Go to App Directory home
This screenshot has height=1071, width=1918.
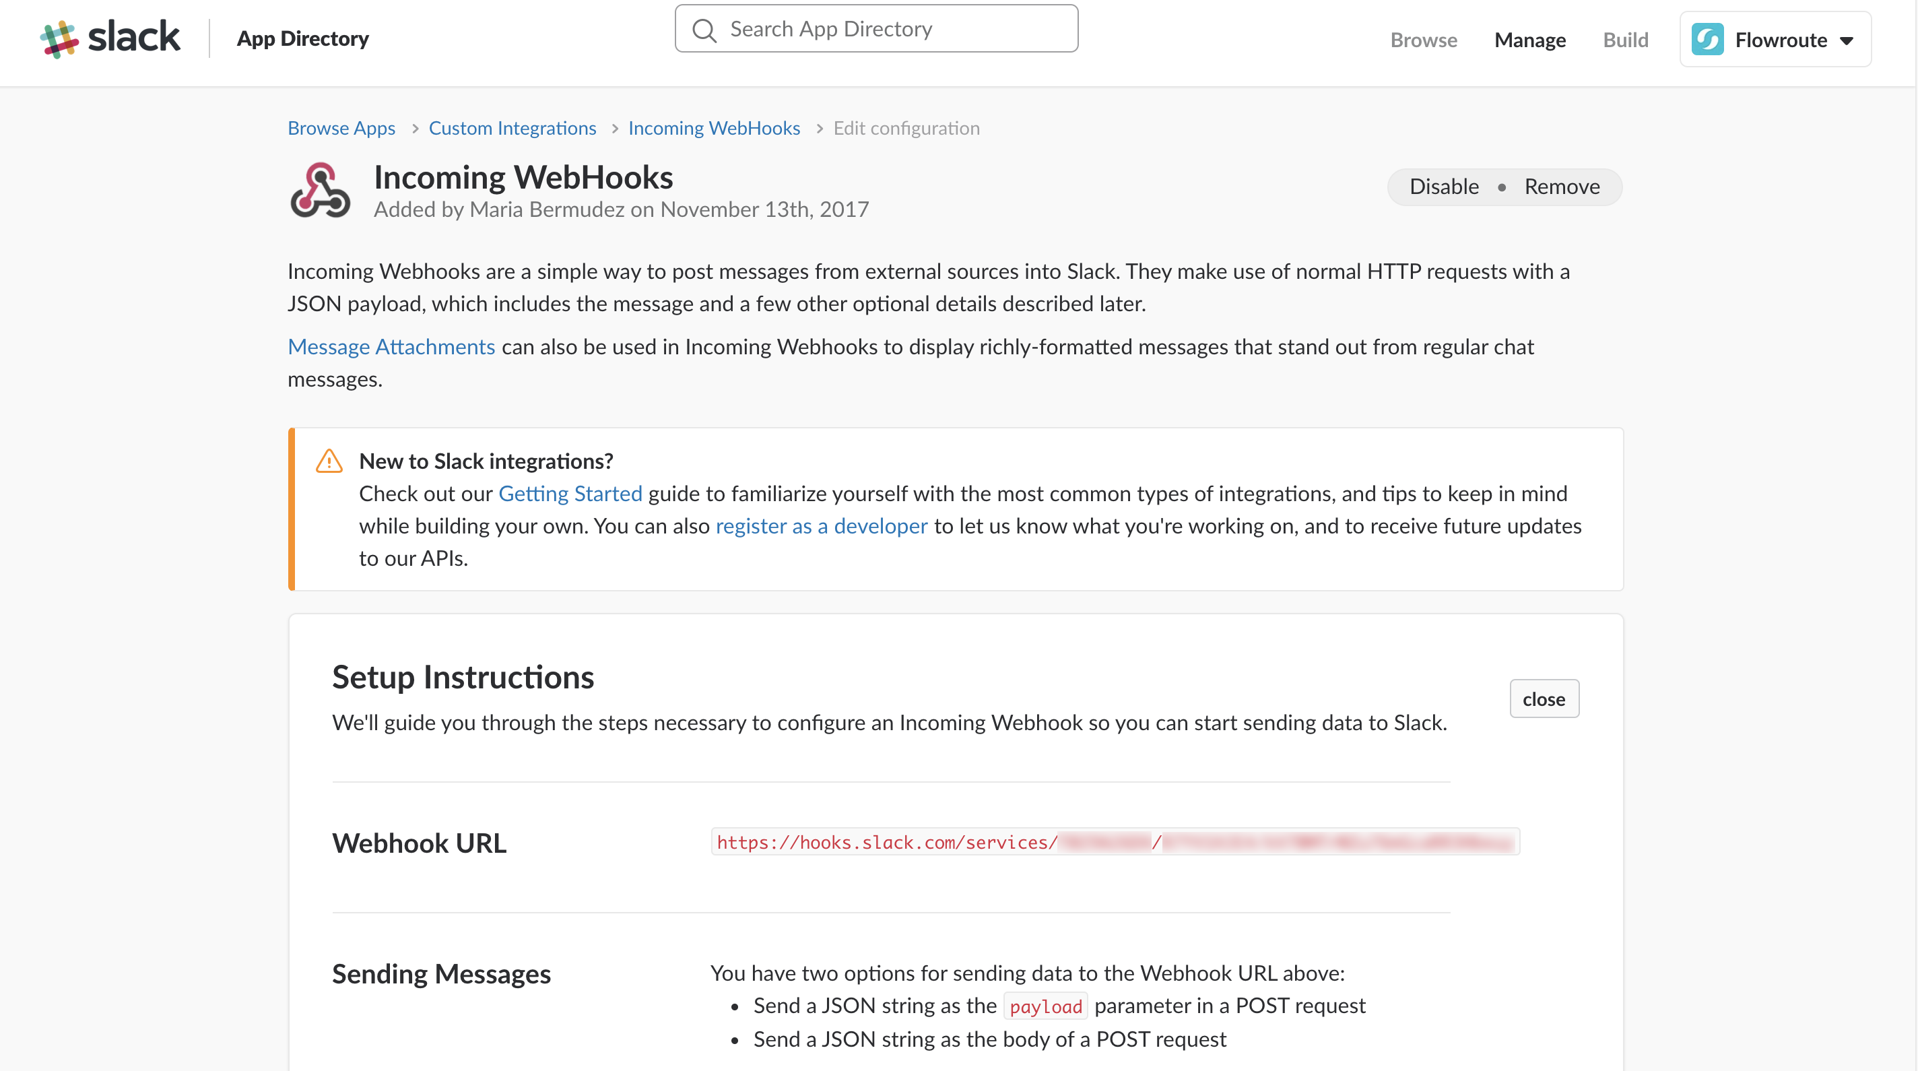click(x=302, y=38)
